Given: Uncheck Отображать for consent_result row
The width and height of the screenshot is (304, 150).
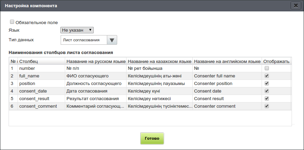Looking at the screenshot, I should coord(267,98).
